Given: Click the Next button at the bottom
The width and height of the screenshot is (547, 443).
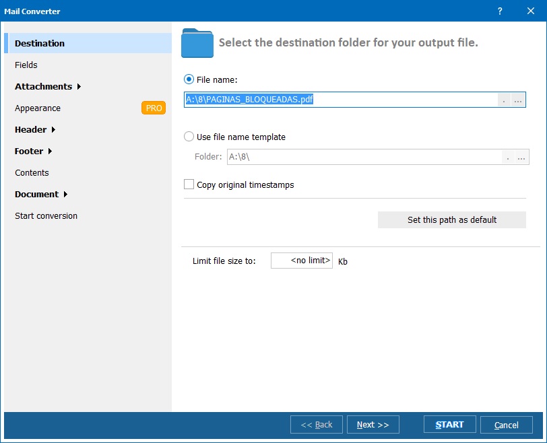Looking at the screenshot, I should pos(373,424).
